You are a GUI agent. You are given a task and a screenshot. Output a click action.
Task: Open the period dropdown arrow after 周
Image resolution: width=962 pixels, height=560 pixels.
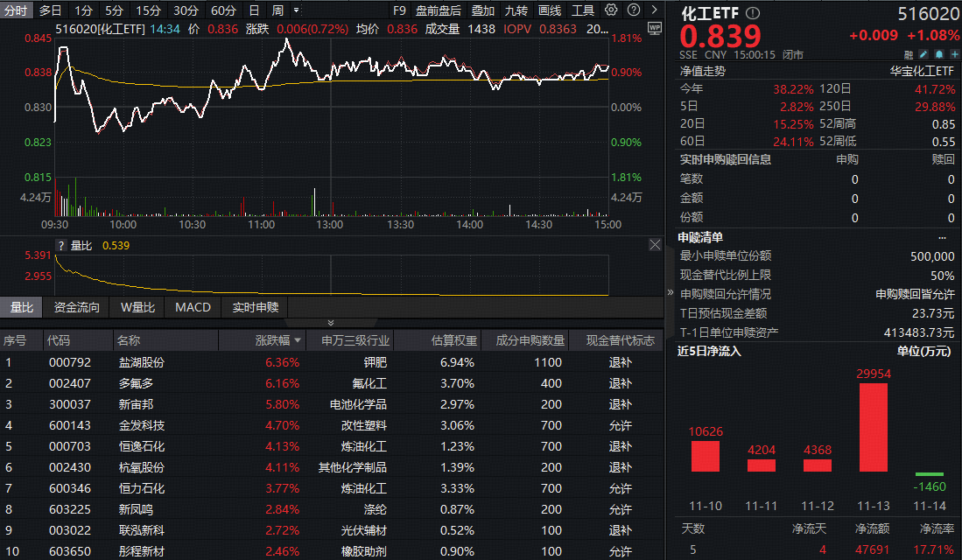tap(295, 10)
